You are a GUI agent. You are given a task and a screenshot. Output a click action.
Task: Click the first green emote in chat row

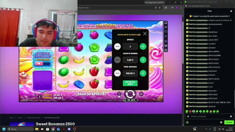[187, 111]
